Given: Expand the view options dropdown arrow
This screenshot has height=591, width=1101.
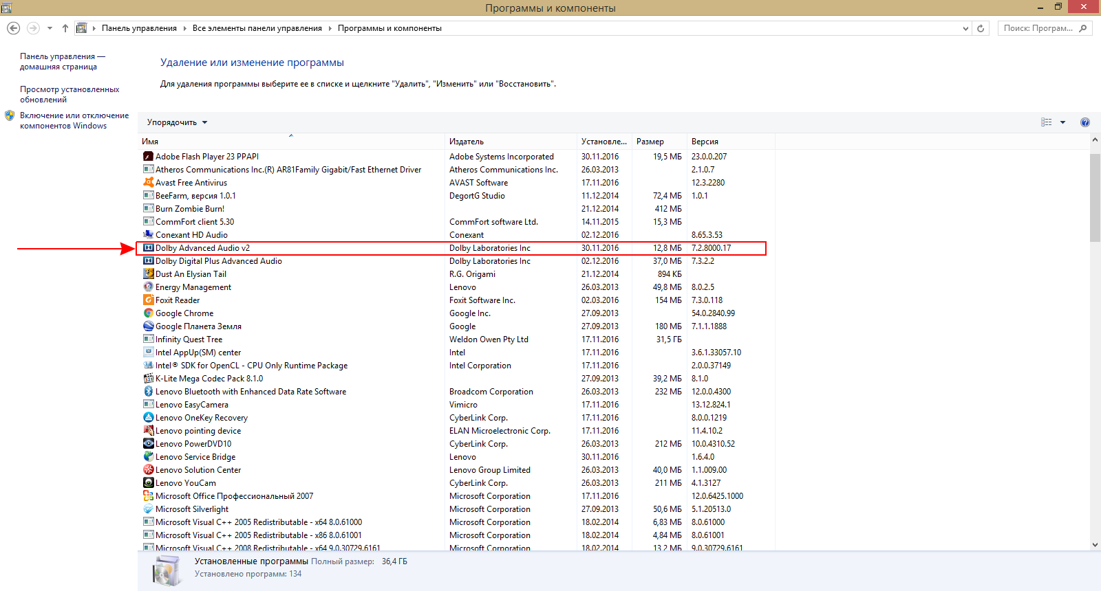Looking at the screenshot, I should (x=1062, y=122).
